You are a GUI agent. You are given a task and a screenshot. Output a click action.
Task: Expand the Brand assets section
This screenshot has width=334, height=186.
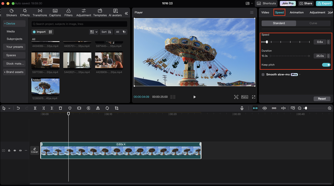pyautogui.click(x=5, y=72)
